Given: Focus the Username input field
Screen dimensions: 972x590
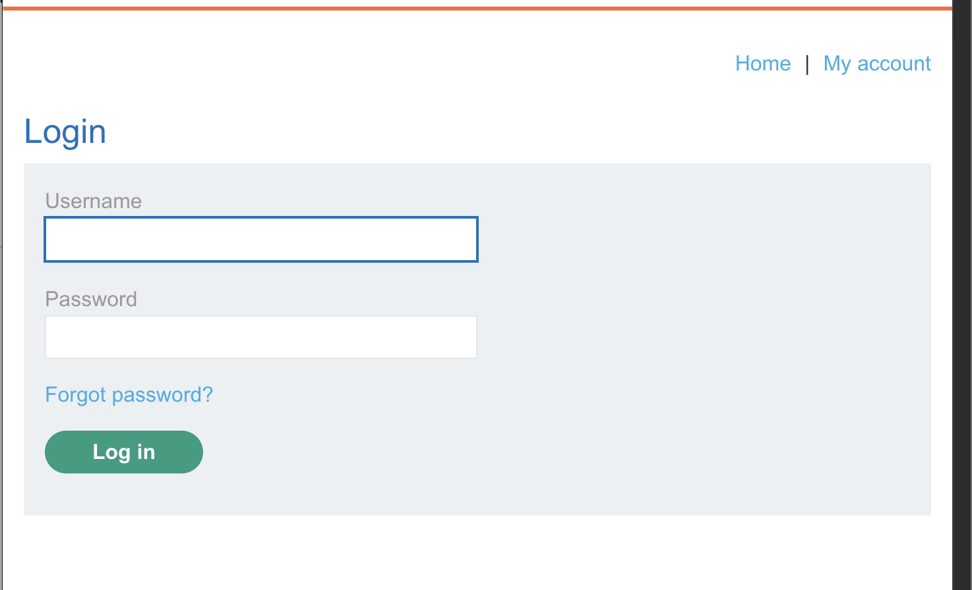Looking at the screenshot, I should coord(261,239).
